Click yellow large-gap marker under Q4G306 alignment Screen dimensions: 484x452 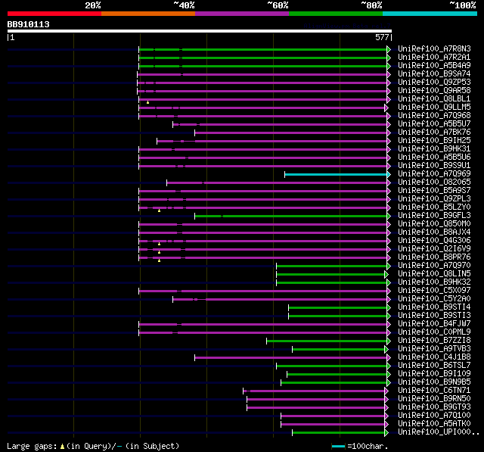pyautogui.click(x=159, y=244)
